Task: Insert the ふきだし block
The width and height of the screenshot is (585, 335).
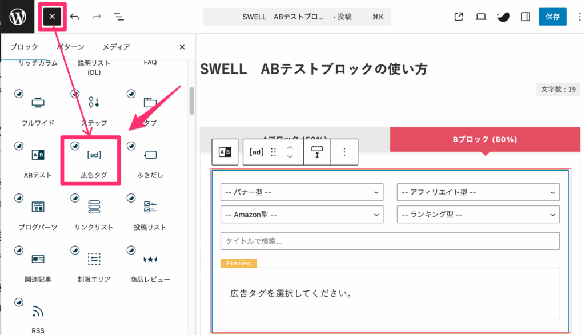Action: tap(150, 153)
